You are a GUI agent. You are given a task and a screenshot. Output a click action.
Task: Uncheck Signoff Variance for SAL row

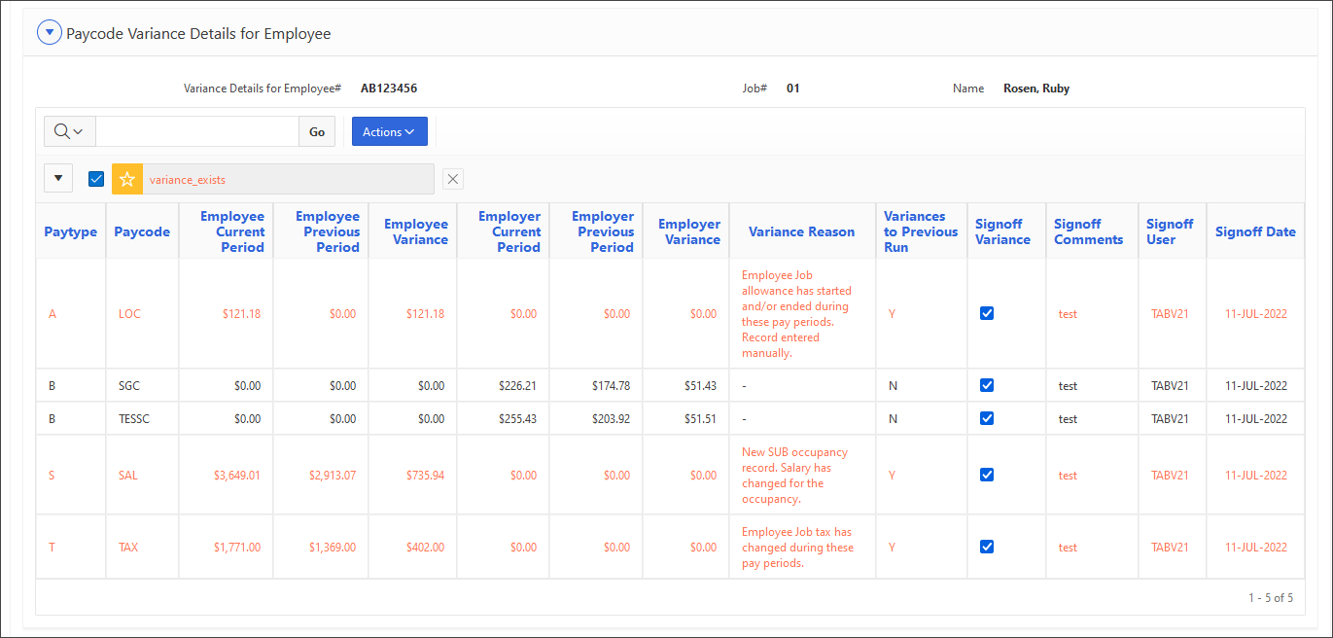[x=987, y=475]
